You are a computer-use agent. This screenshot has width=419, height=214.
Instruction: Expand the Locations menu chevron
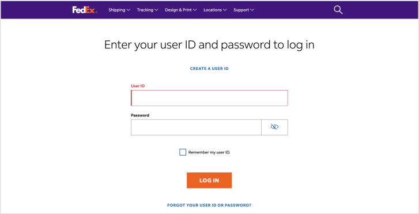tap(225, 10)
